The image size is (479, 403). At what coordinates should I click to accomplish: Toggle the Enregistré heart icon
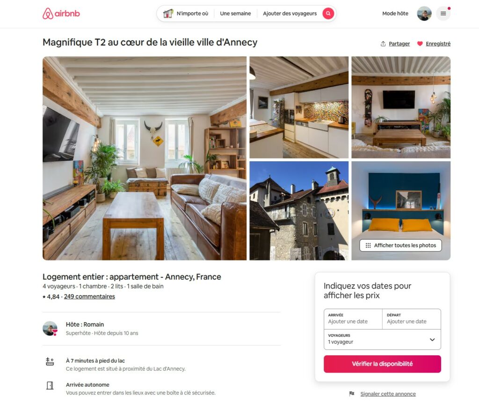(x=420, y=43)
